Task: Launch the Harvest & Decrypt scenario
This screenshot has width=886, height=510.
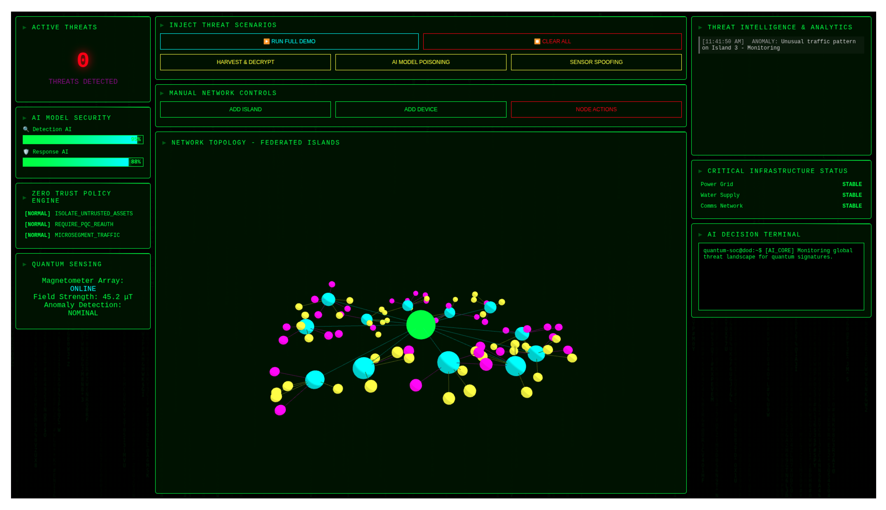Action: pos(245,62)
